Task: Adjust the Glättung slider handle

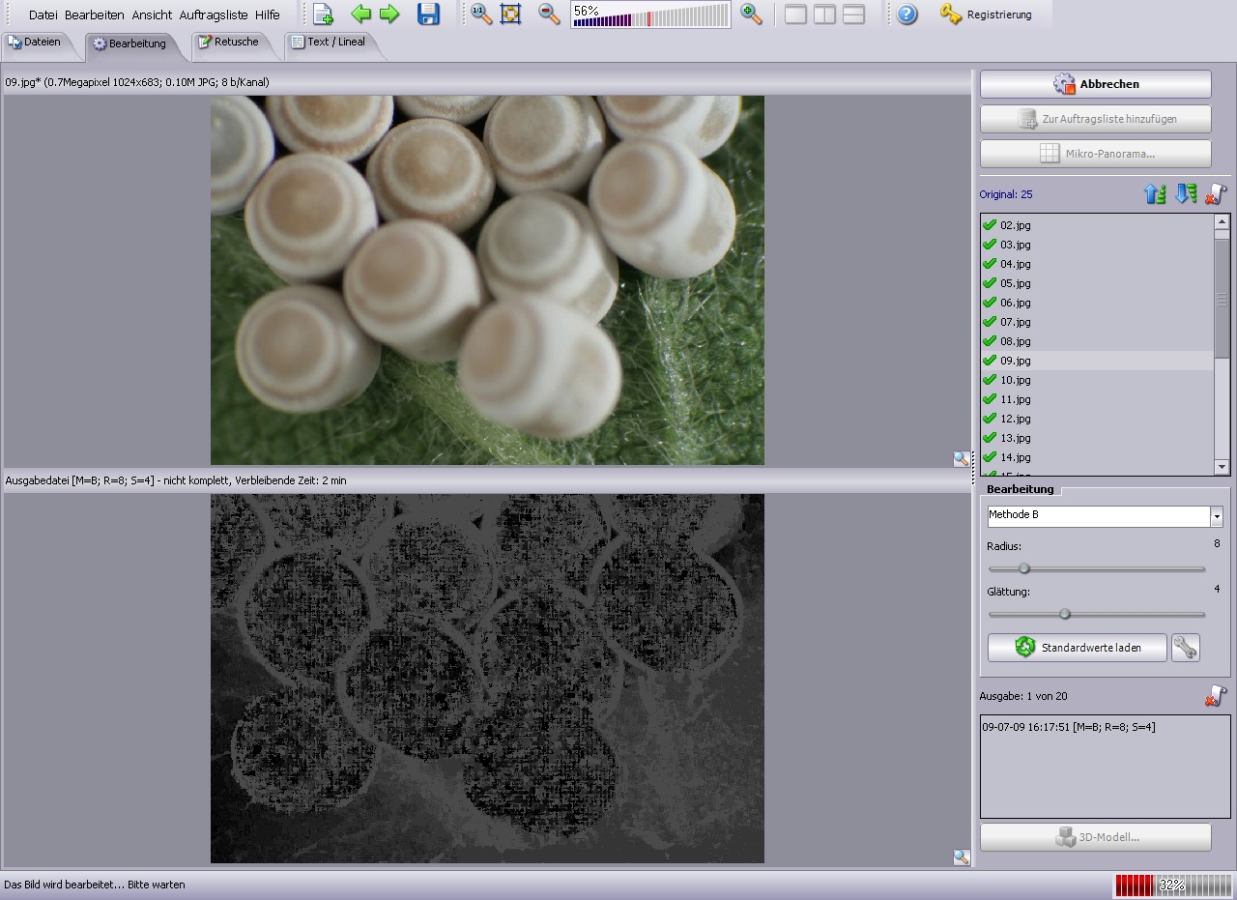Action: point(1065,614)
